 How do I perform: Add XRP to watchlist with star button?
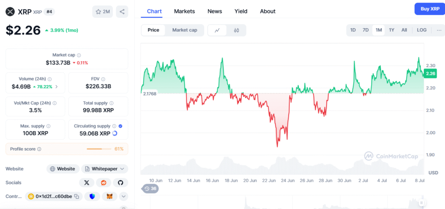click(103, 12)
